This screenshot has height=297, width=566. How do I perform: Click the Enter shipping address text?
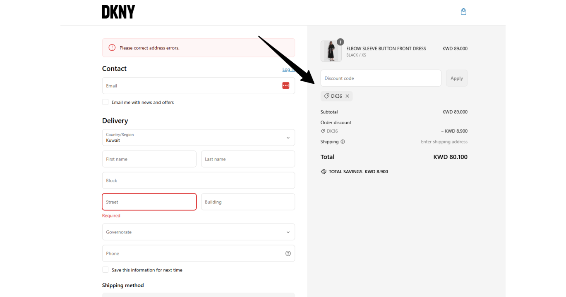444,141
